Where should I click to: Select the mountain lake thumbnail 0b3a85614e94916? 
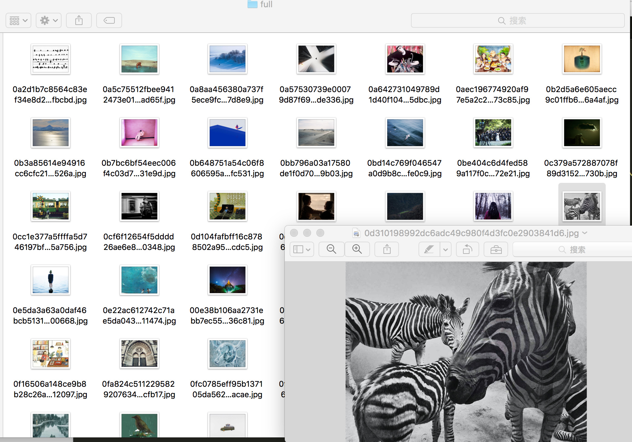pos(51,133)
